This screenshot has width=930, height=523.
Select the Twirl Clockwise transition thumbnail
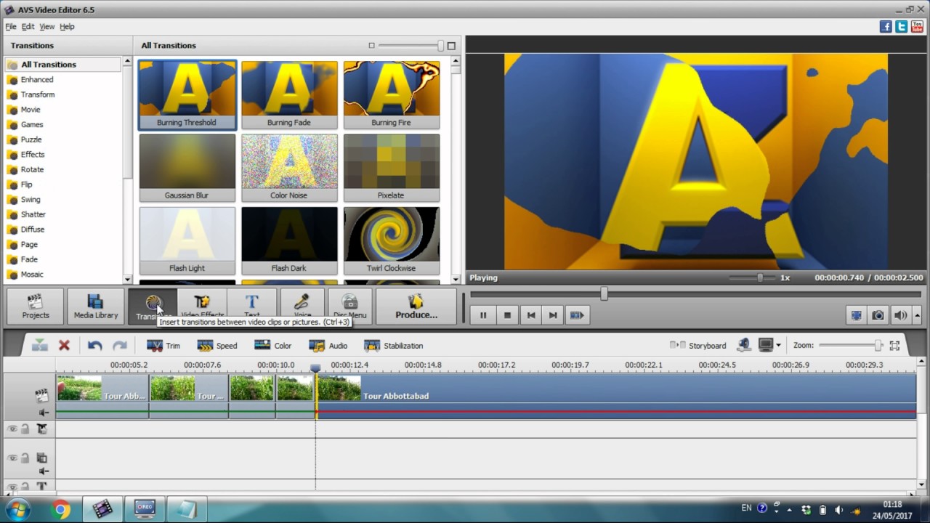(x=391, y=240)
